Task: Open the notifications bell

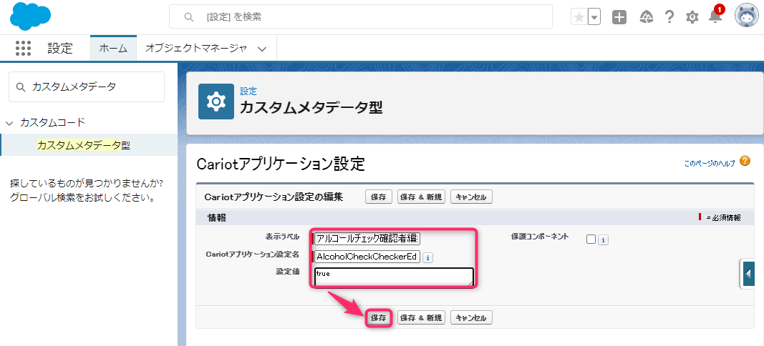Action: click(x=715, y=18)
